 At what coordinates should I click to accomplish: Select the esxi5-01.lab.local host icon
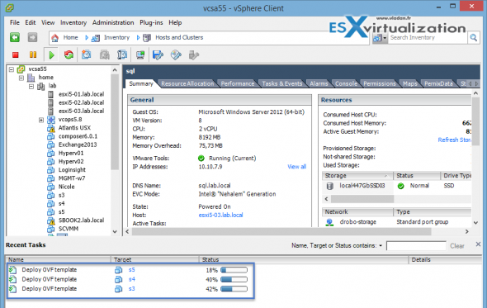(50, 94)
